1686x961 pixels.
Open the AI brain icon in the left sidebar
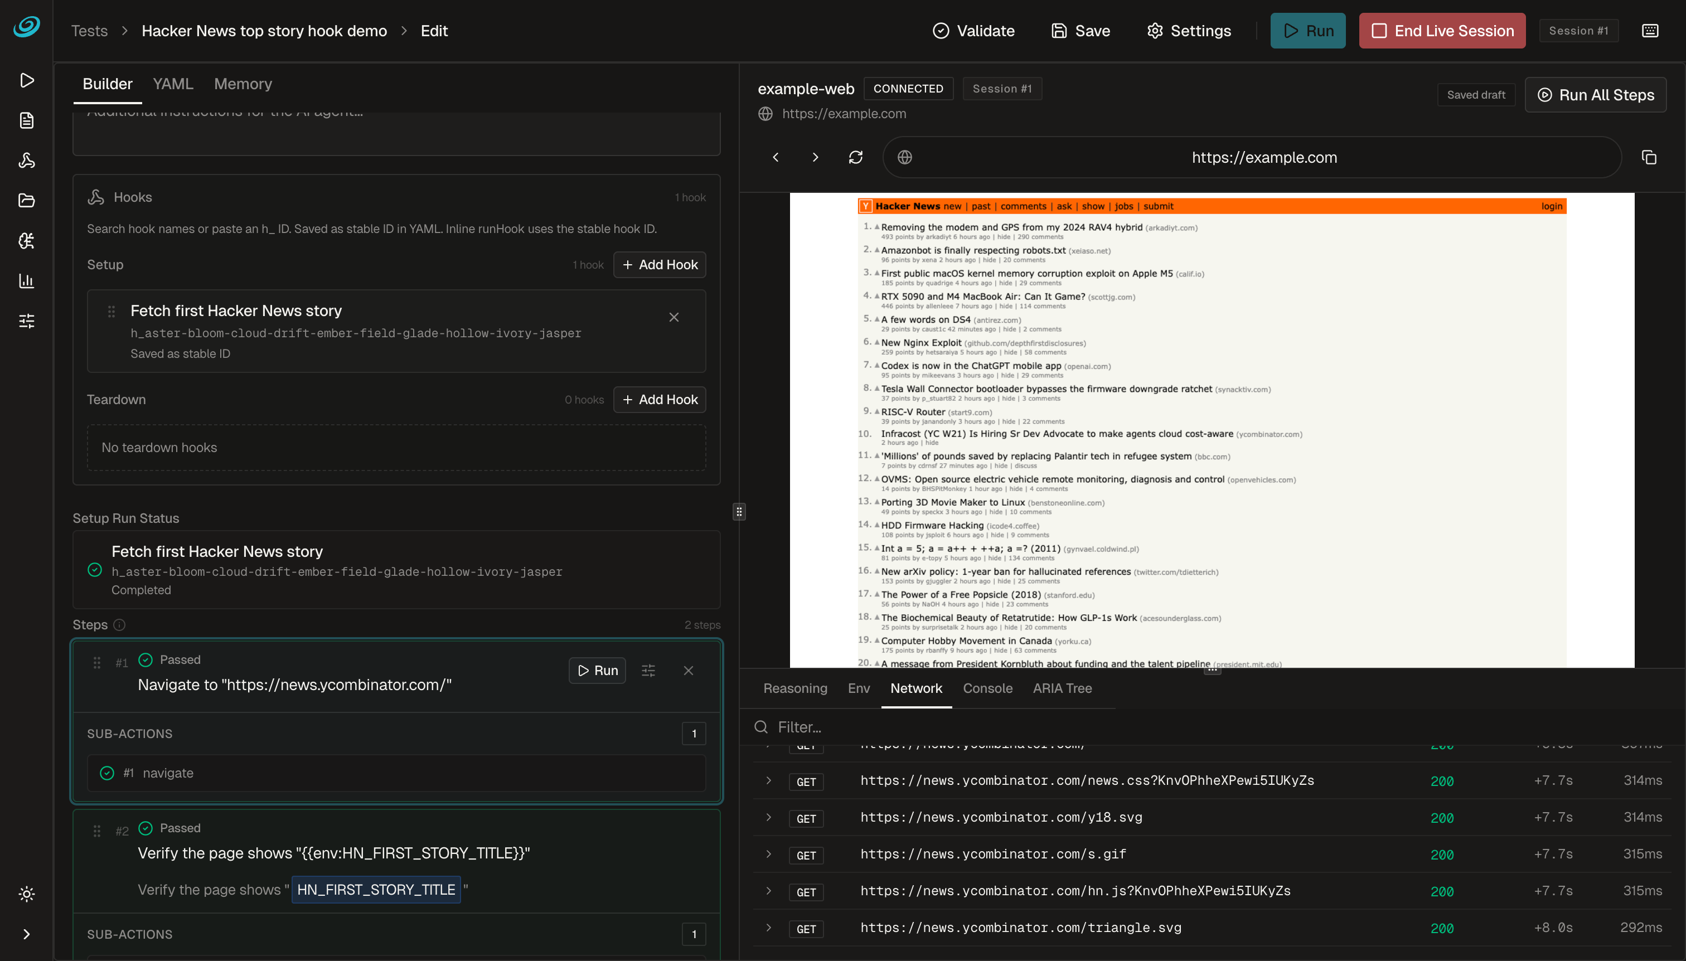[x=26, y=241]
